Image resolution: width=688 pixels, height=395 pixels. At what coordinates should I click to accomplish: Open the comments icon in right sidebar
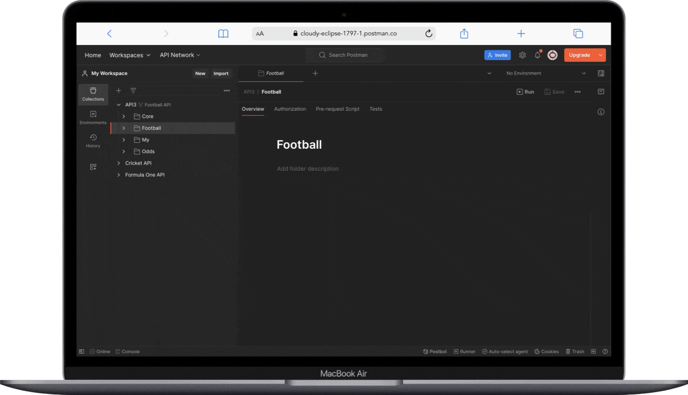click(x=601, y=92)
